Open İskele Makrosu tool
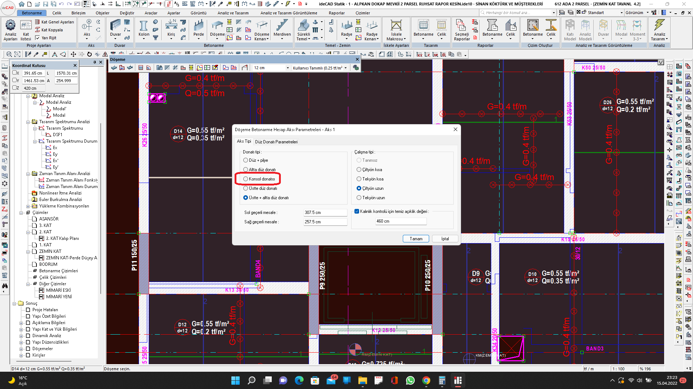Screen dimensions: 693x389 [x=396, y=30]
